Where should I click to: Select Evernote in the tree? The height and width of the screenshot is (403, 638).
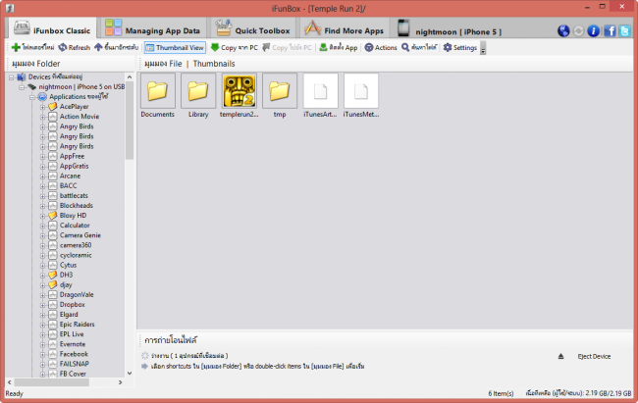coord(73,344)
